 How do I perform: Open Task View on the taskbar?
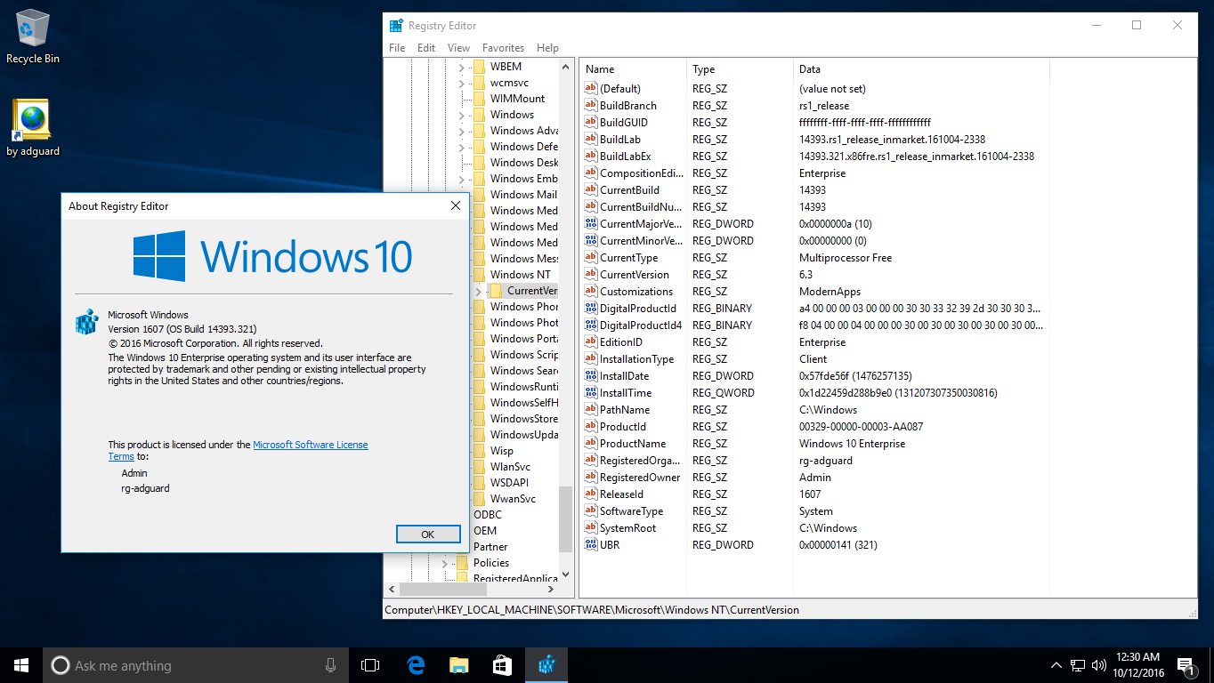click(370, 665)
